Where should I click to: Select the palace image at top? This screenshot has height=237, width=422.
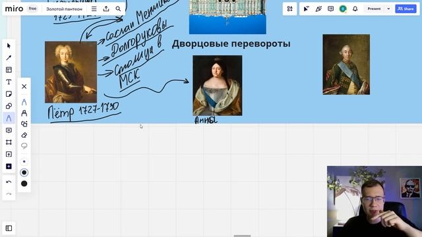pos(227,17)
